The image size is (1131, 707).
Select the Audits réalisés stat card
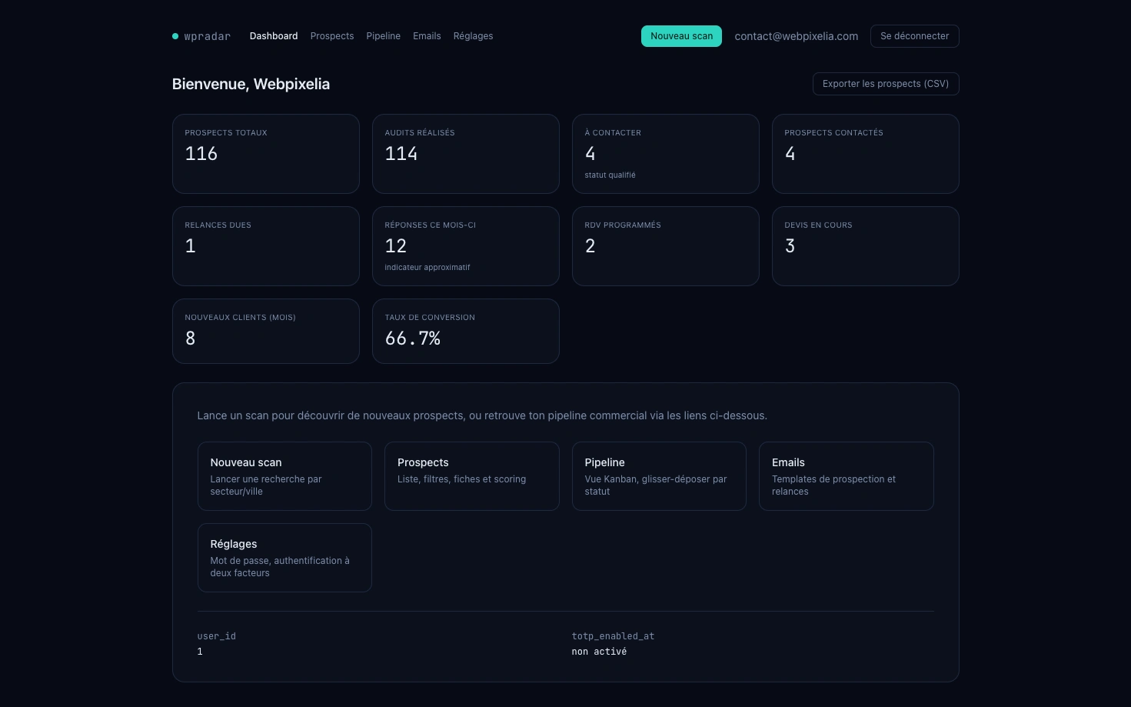(x=466, y=154)
